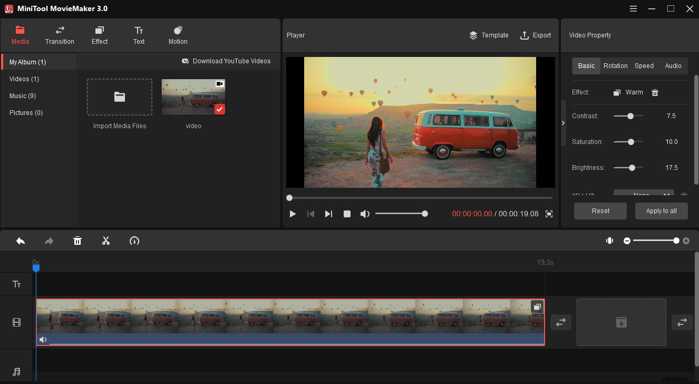The height and width of the screenshot is (384, 699).
Task: Select the Text track icon
Action: pos(16,284)
